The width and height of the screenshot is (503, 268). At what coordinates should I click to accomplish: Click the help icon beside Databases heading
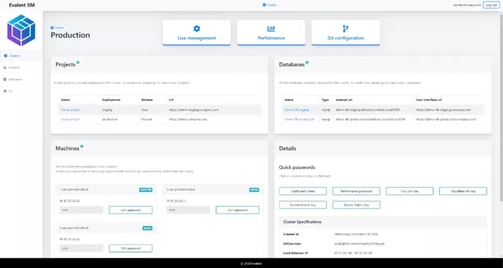coord(307,63)
